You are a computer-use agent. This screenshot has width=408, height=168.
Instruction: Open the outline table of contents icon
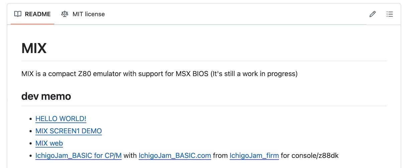click(x=390, y=14)
